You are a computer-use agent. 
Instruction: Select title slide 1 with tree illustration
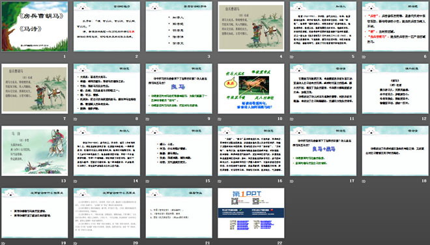pyautogui.click(x=35, y=26)
